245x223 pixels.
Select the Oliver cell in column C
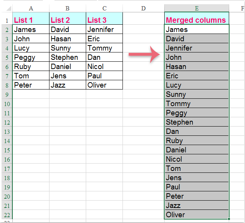(104, 85)
